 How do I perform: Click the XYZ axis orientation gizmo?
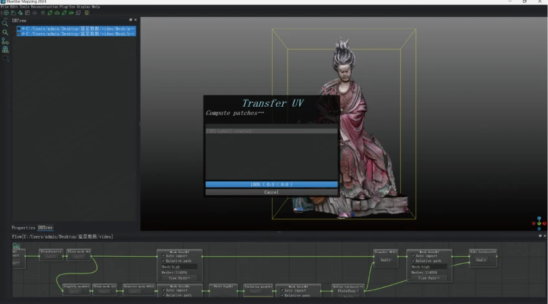click(x=538, y=223)
